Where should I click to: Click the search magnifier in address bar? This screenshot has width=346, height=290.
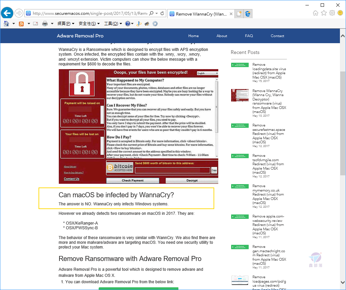tap(151, 13)
